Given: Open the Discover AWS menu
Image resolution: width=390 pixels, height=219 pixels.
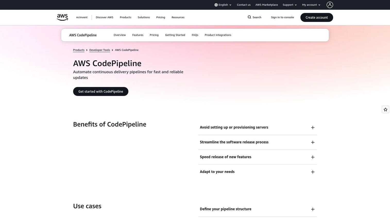Looking at the screenshot, I should click(105, 17).
